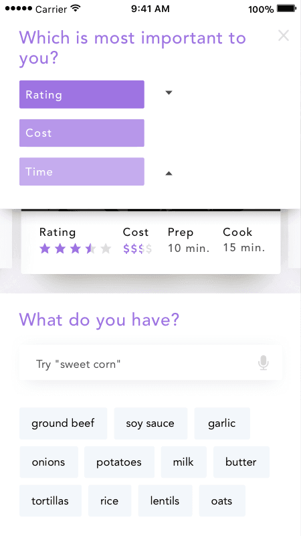Tap the battery icon in status bar
The width and height of the screenshot is (301, 536).
pyautogui.click(x=286, y=9)
